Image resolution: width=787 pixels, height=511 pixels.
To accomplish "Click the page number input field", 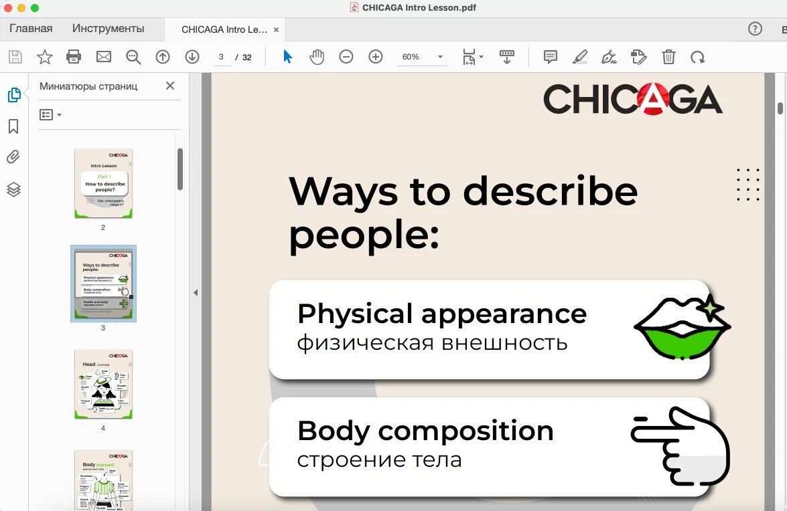I will (x=221, y=57).
